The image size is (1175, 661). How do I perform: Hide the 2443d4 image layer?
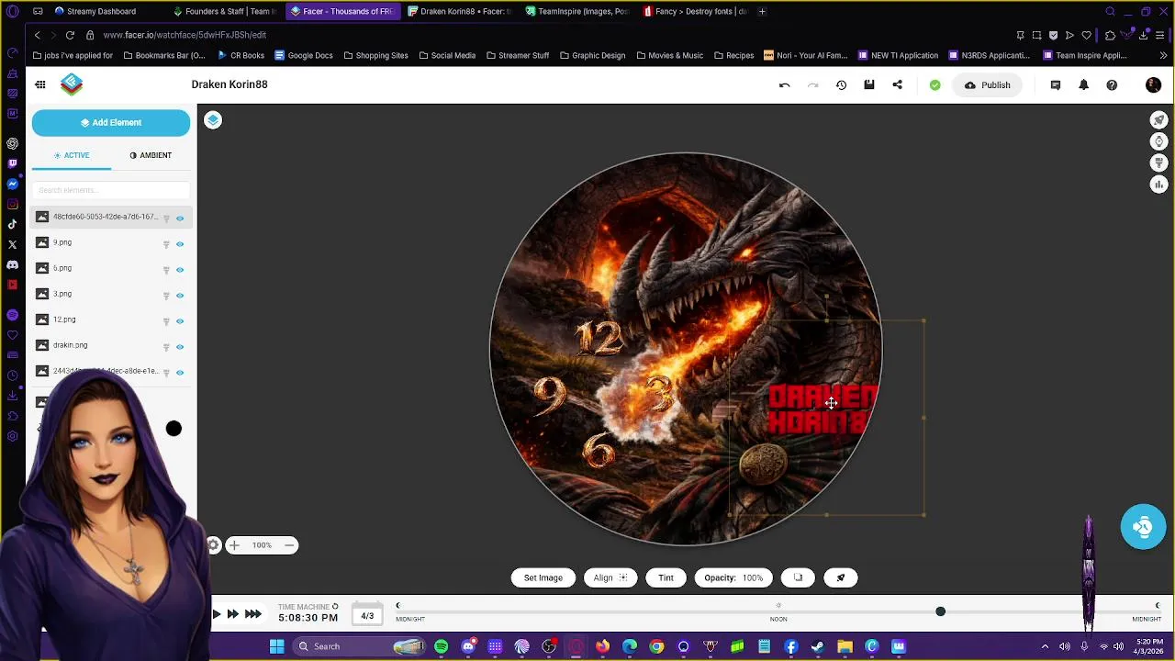[180, 373]
